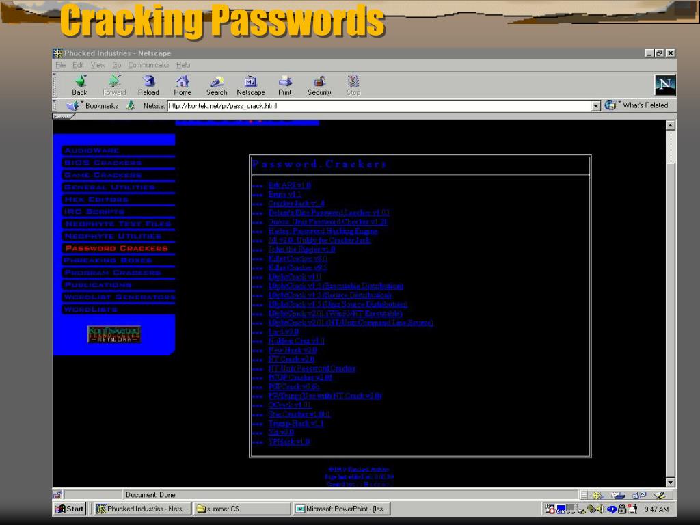Expand the Netsite URL history dropdown

click(596, 106)
